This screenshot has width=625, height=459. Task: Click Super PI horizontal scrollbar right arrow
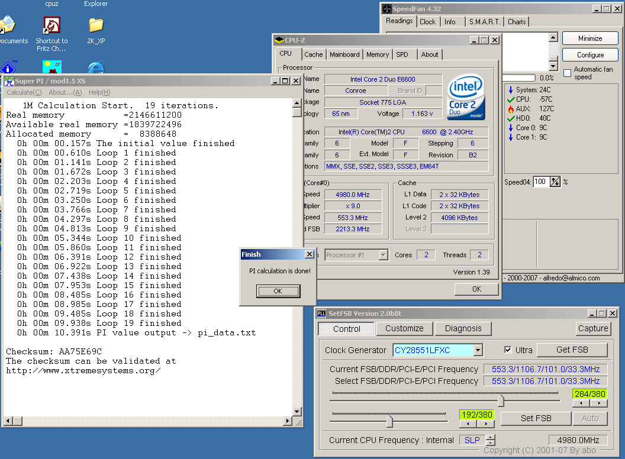click(x=288, y=421)
